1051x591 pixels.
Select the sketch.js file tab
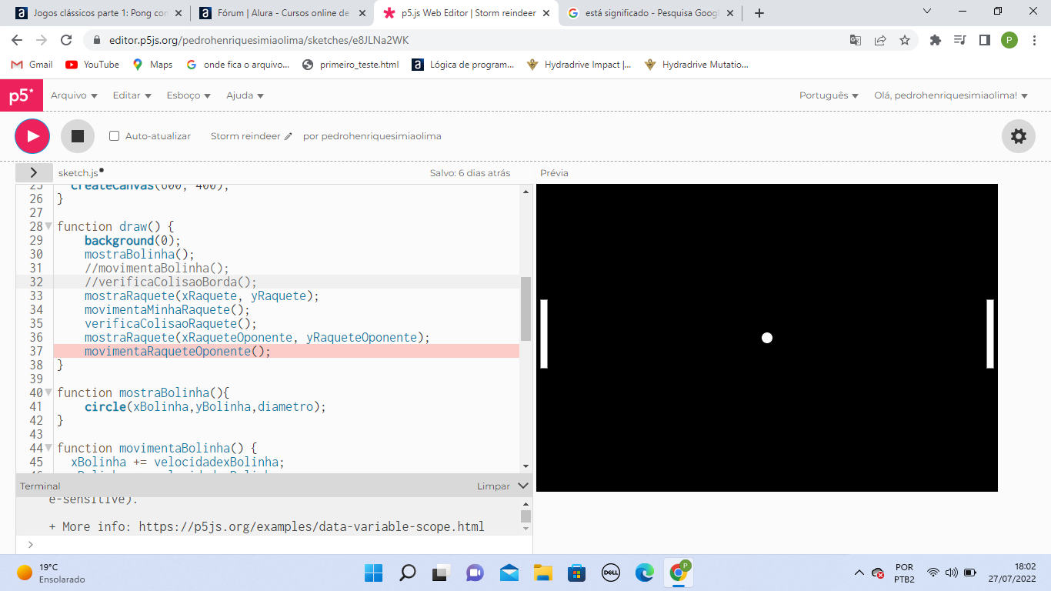78,173
